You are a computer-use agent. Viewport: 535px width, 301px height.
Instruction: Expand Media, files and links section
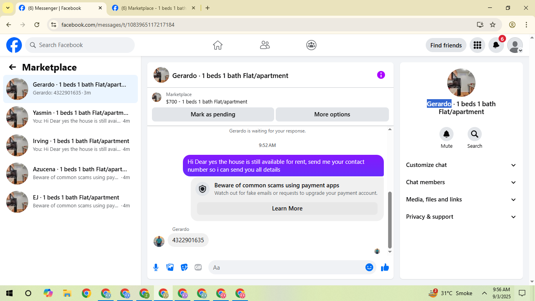[x=461, y=199]
